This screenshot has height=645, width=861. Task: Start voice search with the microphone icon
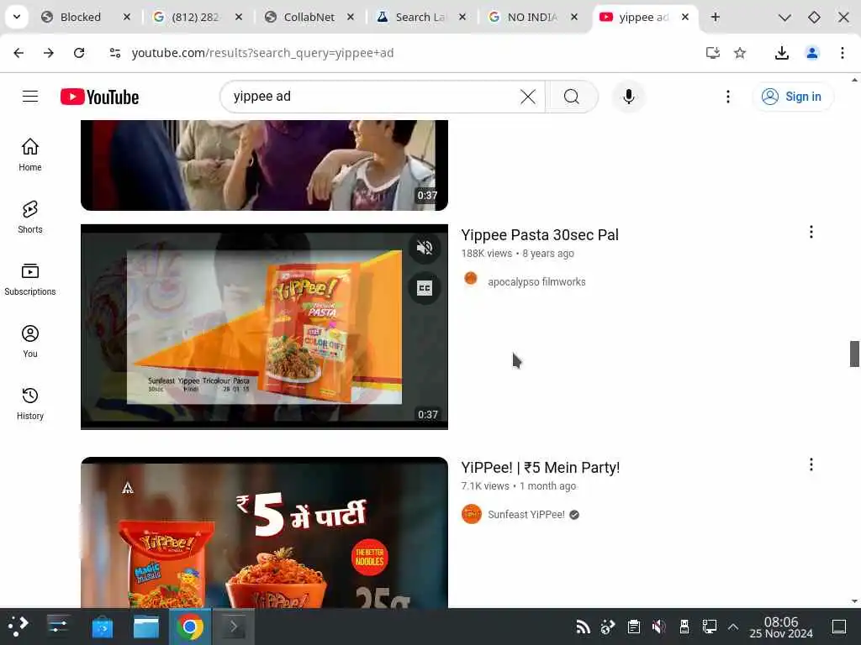pos(629,97)
